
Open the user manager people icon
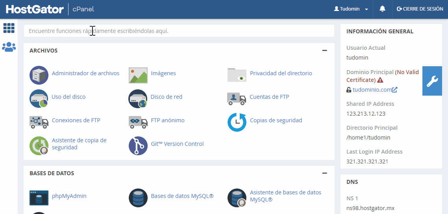point(9,47)
